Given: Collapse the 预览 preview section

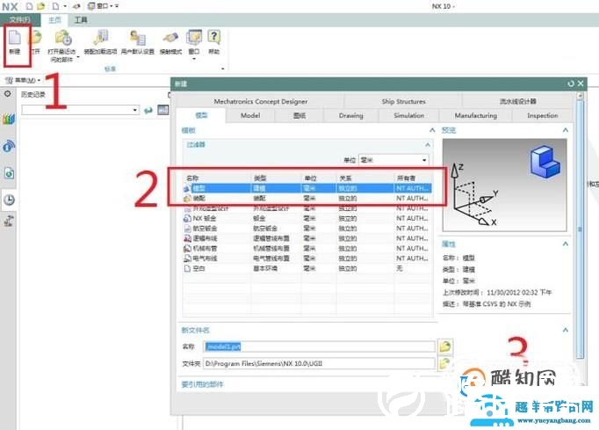Looking at the screenshot, I should (566, 130).
